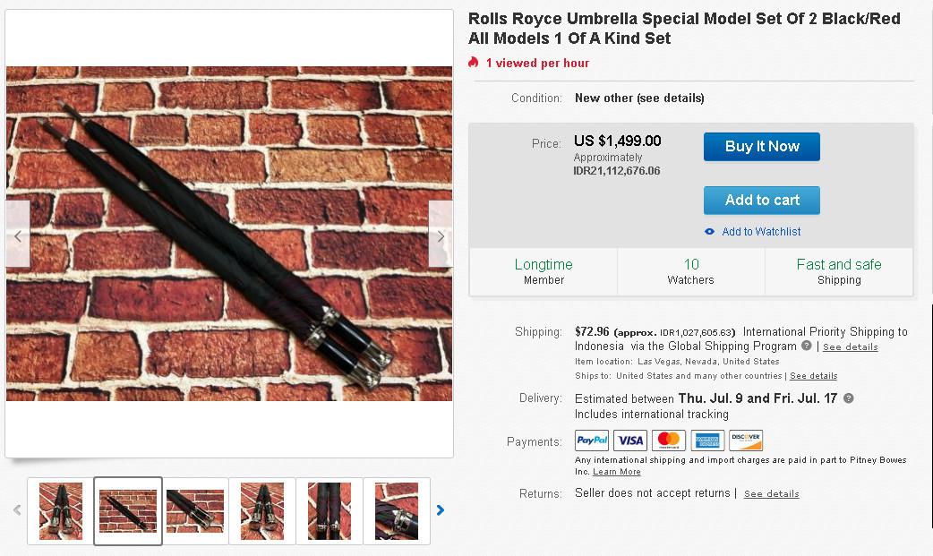Show the next set of gallery thumbnails

[441, 510]
